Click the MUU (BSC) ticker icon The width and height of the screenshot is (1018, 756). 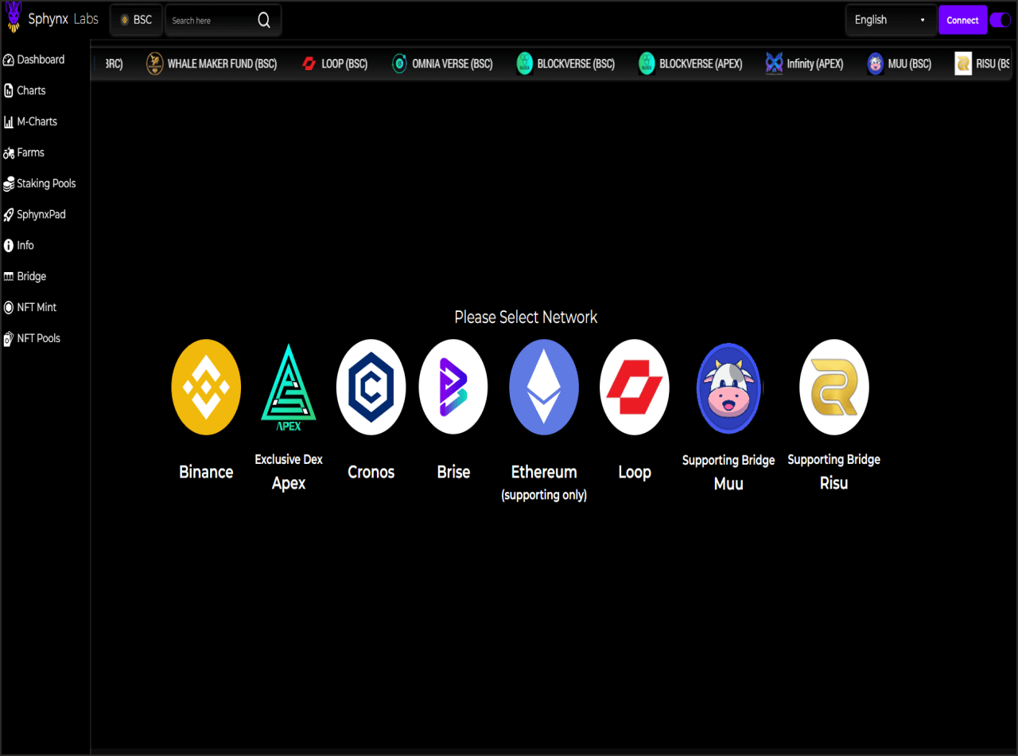[x=876, y=64]
